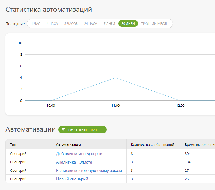Select the 8 ЧАСОВ period
215x190 pixels.
click(x=71, y=23)
